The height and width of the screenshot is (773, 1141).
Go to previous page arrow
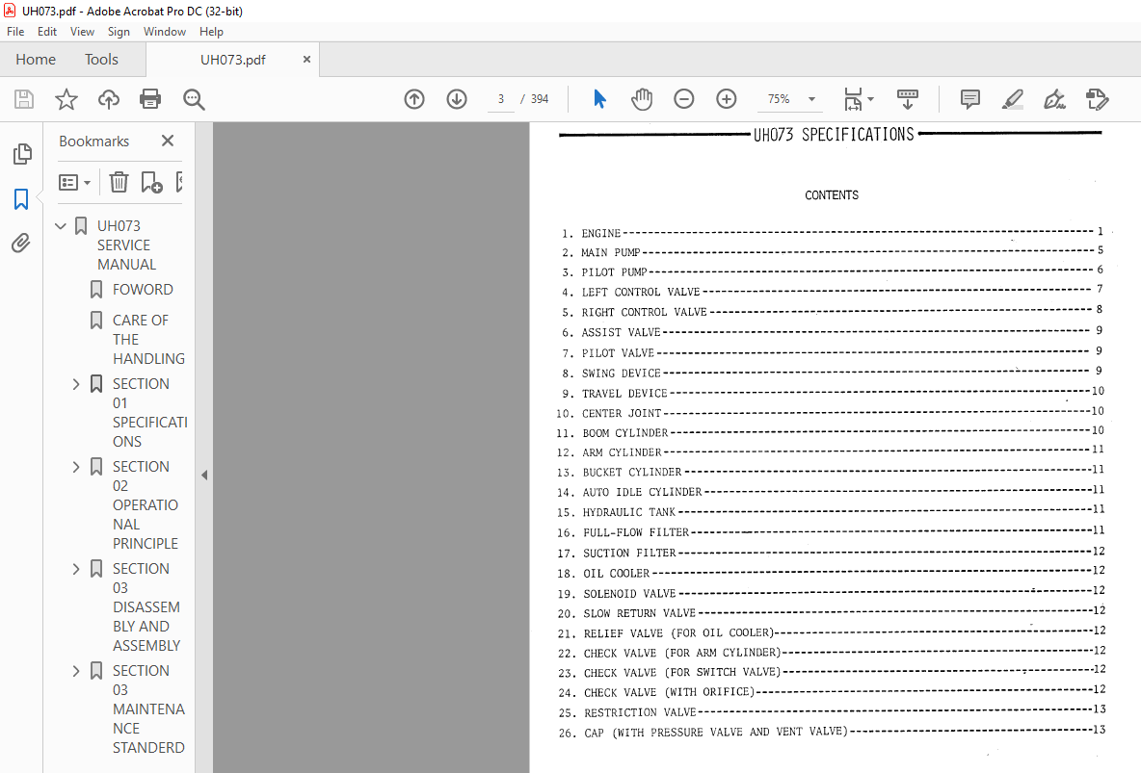414,99
